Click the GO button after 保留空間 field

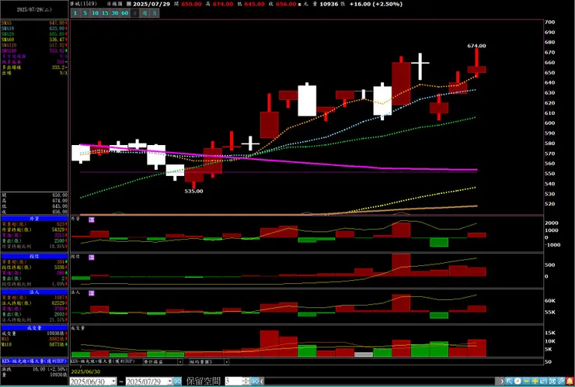[x=255, y=381]
